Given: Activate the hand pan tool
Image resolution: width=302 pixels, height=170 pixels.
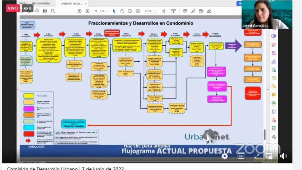Looking at the screenshot, I should pyautogui.click(x=122, y=11).
